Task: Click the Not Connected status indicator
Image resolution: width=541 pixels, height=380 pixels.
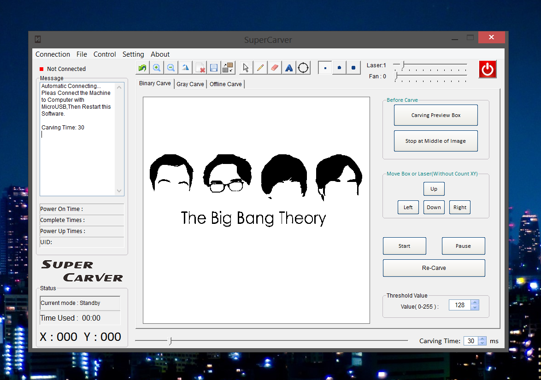Action: coord(63,69)
